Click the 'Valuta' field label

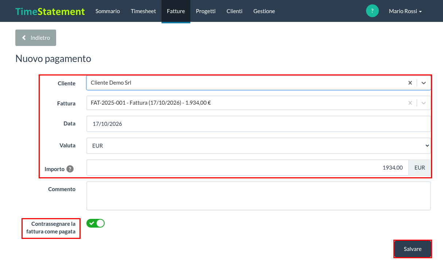67,145
